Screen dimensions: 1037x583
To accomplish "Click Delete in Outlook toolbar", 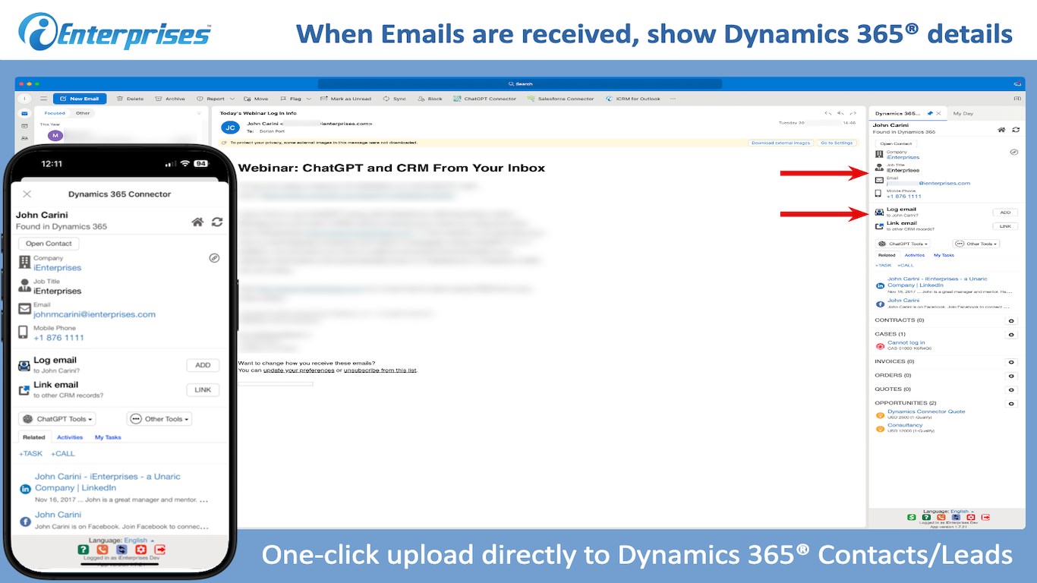I will pyautogui.click(x=131, y=99).
